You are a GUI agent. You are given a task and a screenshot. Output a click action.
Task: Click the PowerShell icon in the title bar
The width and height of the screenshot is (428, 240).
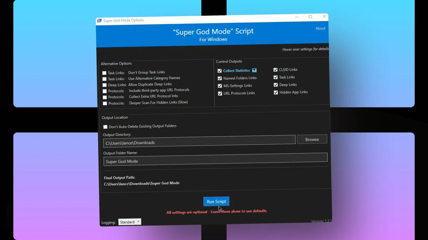coord(99,20)
